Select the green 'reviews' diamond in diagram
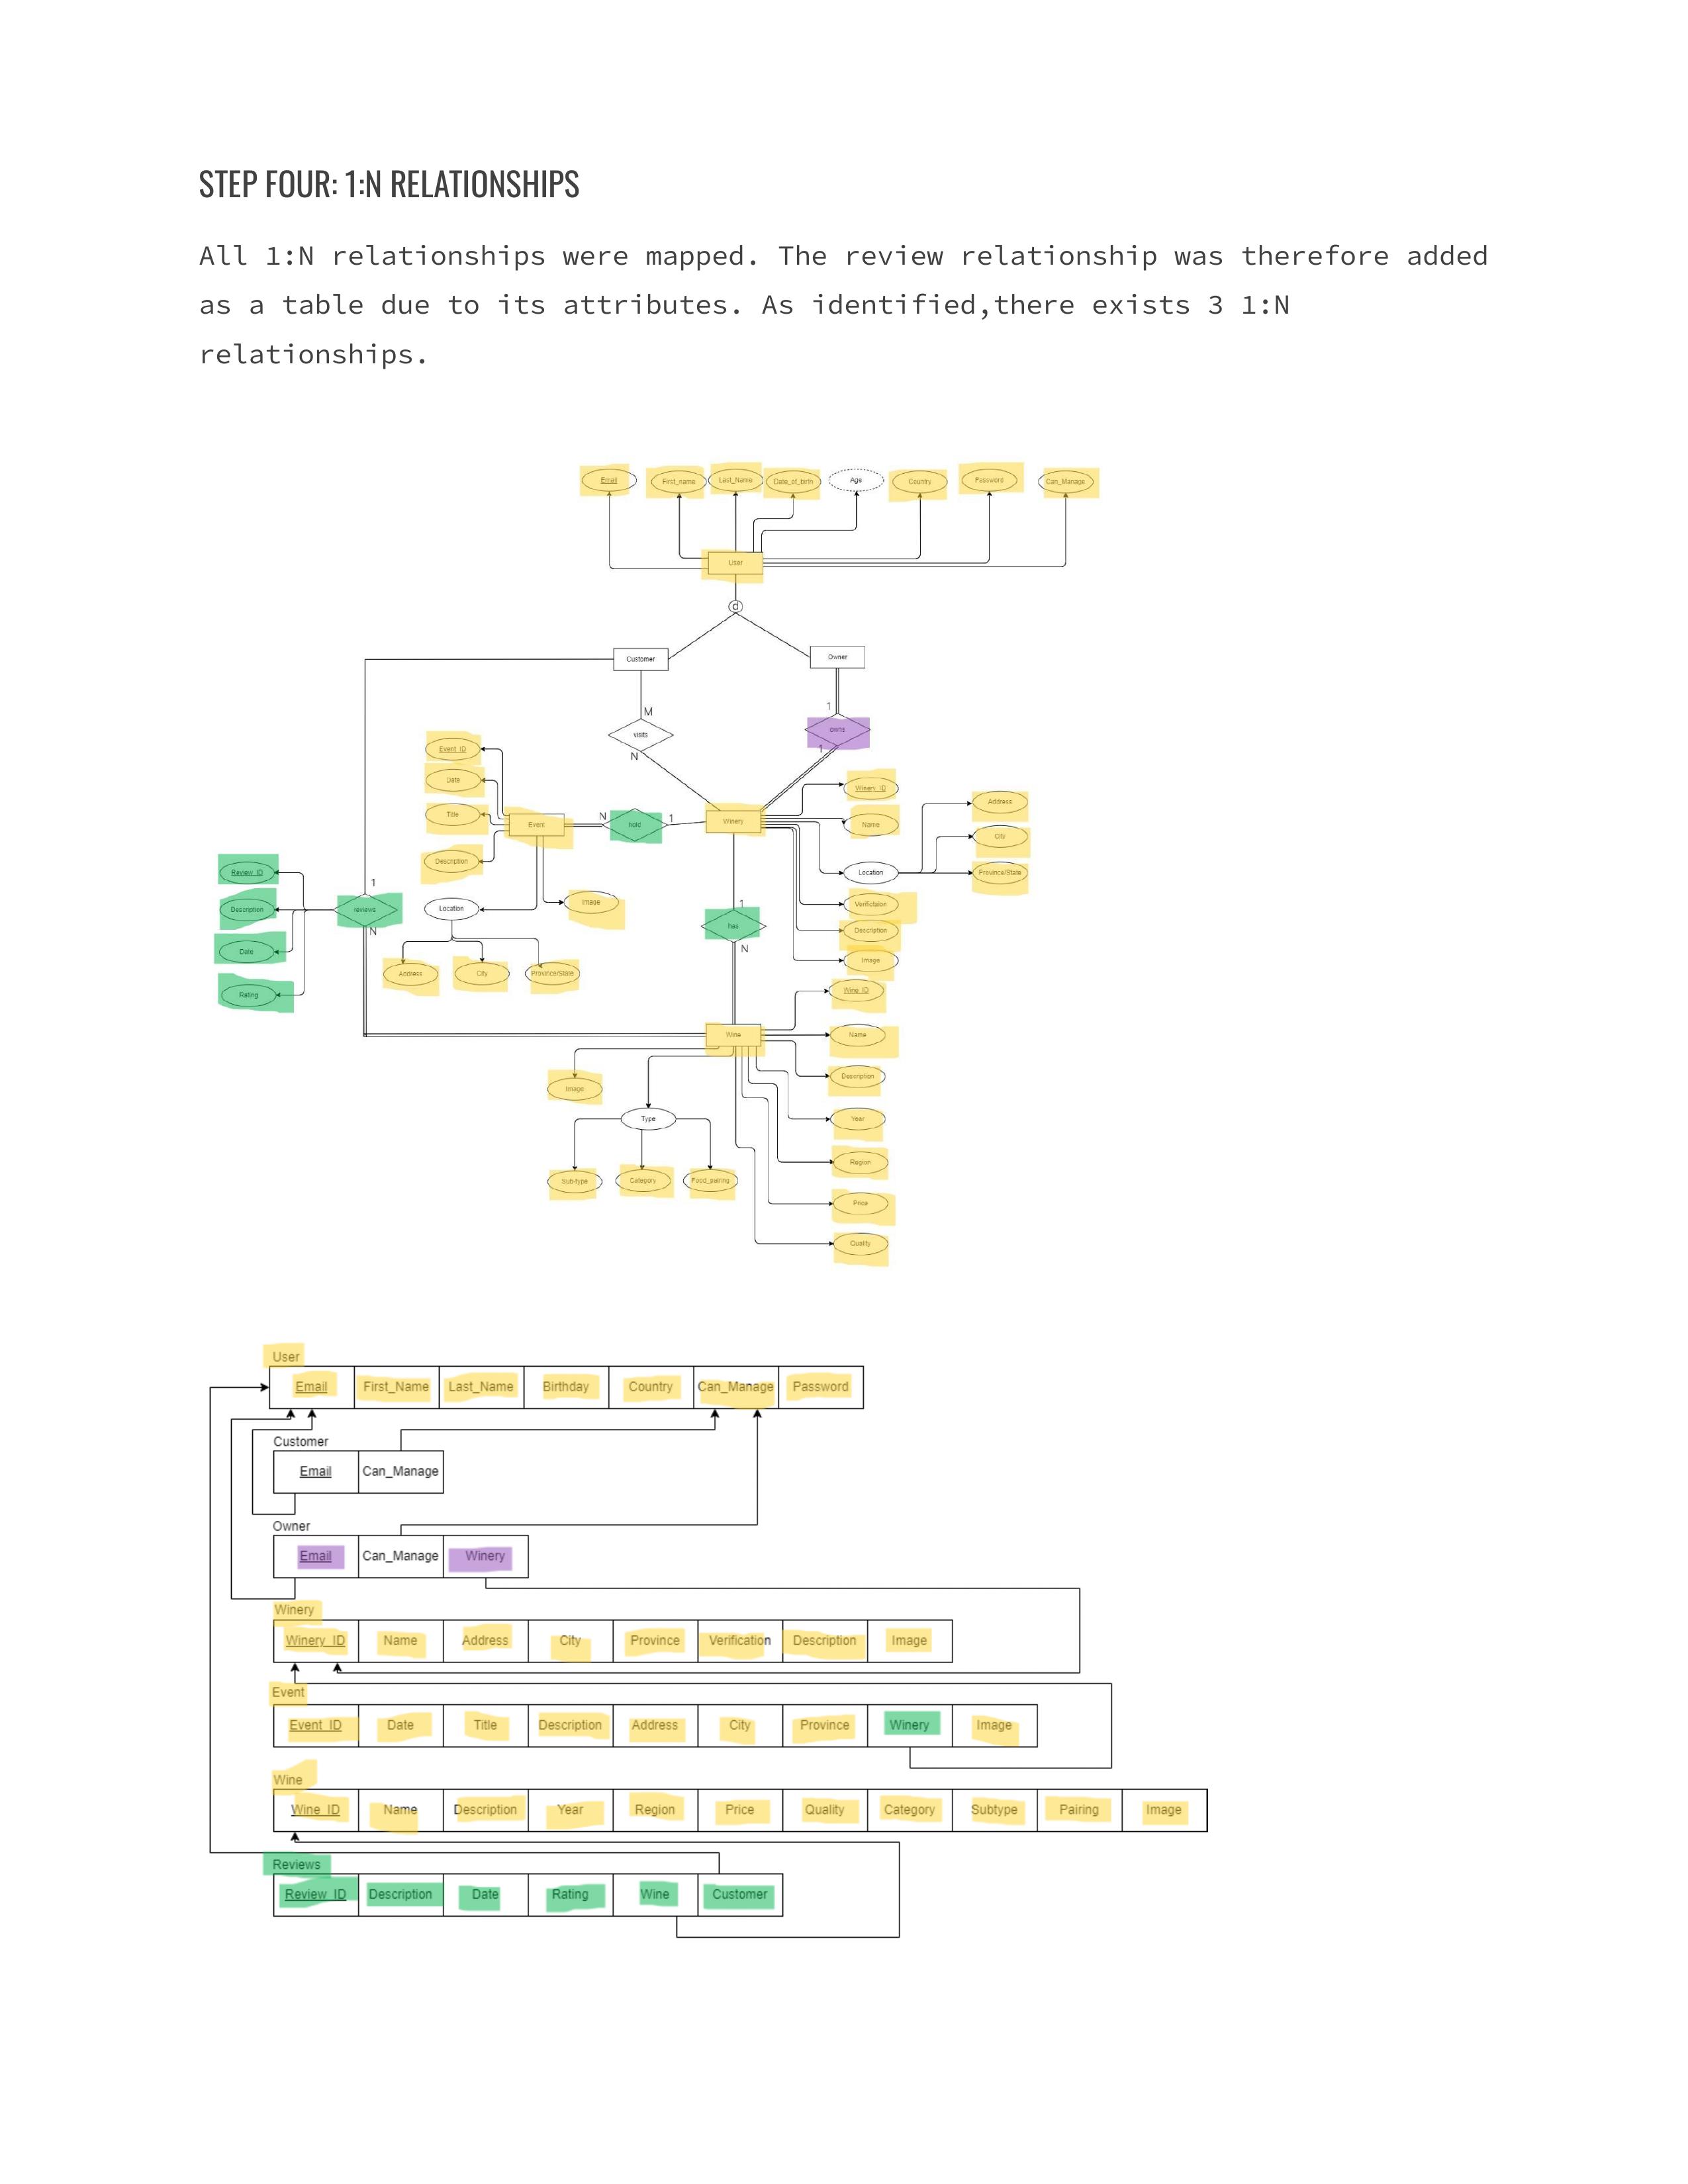Screen dimensions: 1688x2184 [366, 910]
